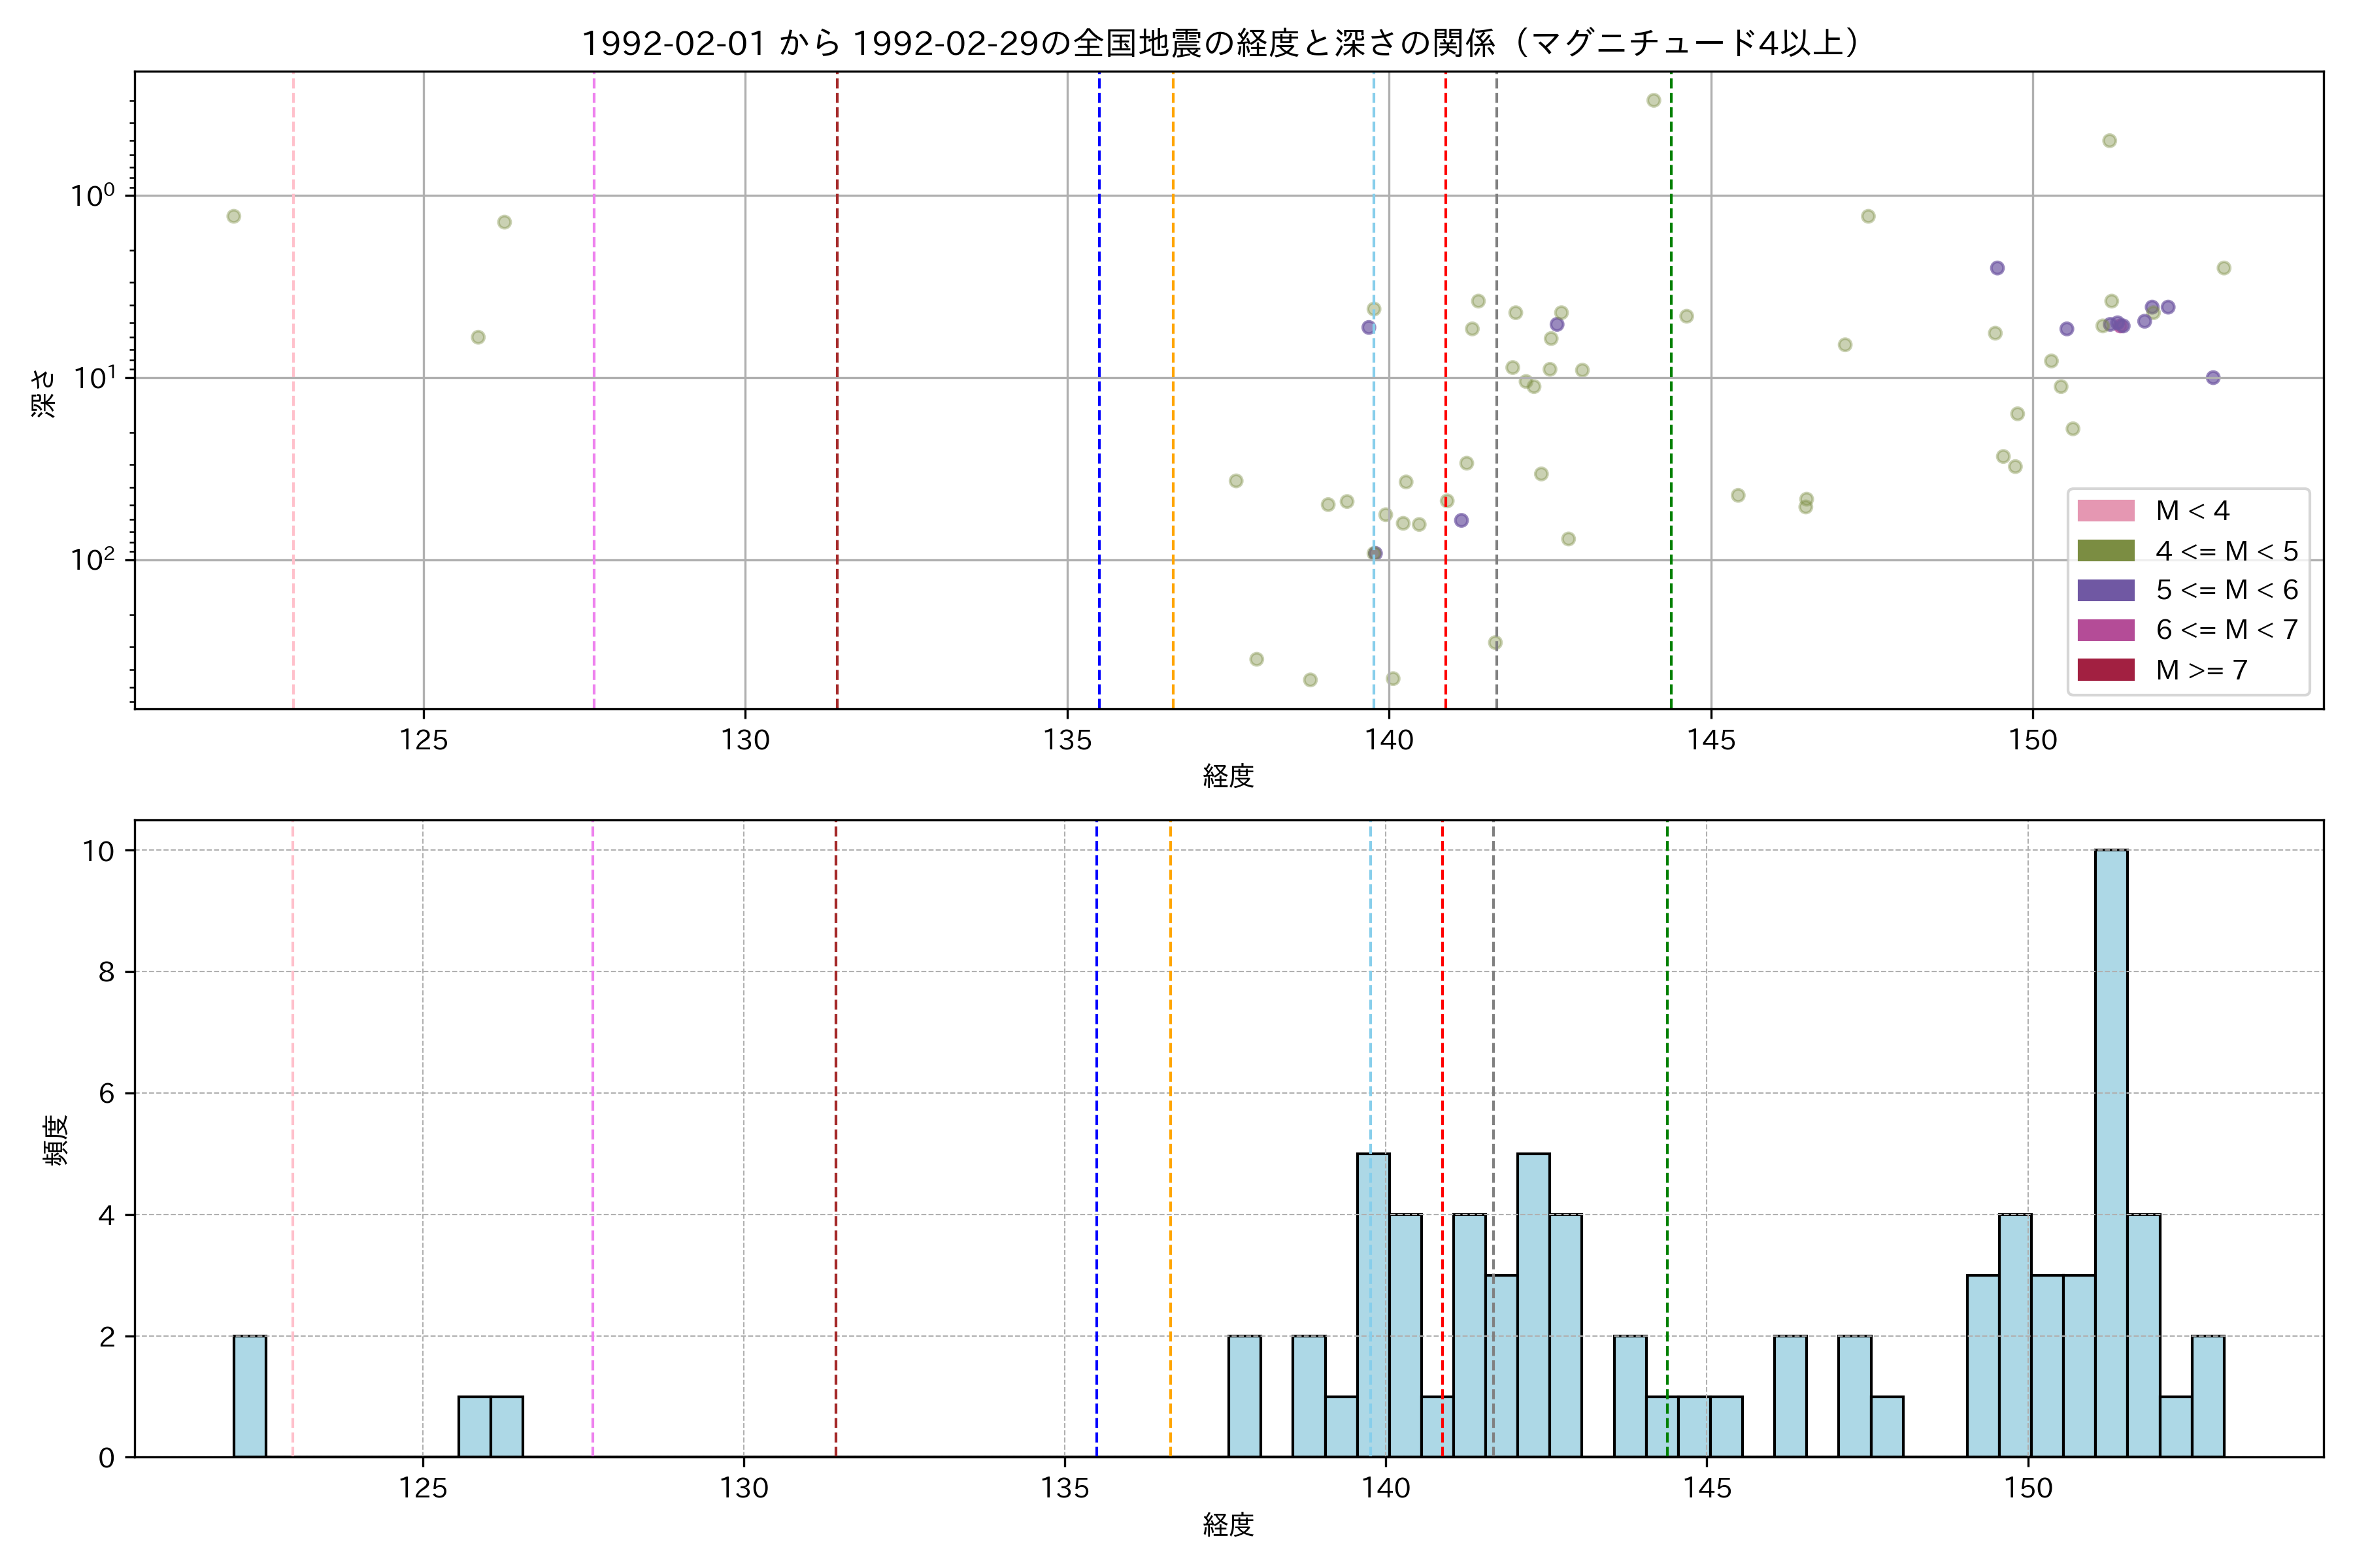This screenshot has width=2353, height=1568.
Task: Click the topmost scatter point near longitude 144
Action: click(x=1654, y=100)
